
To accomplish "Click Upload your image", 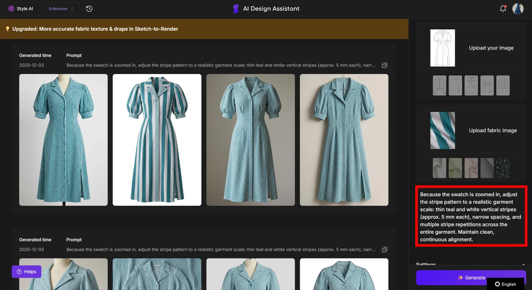I will coord(491,47).
